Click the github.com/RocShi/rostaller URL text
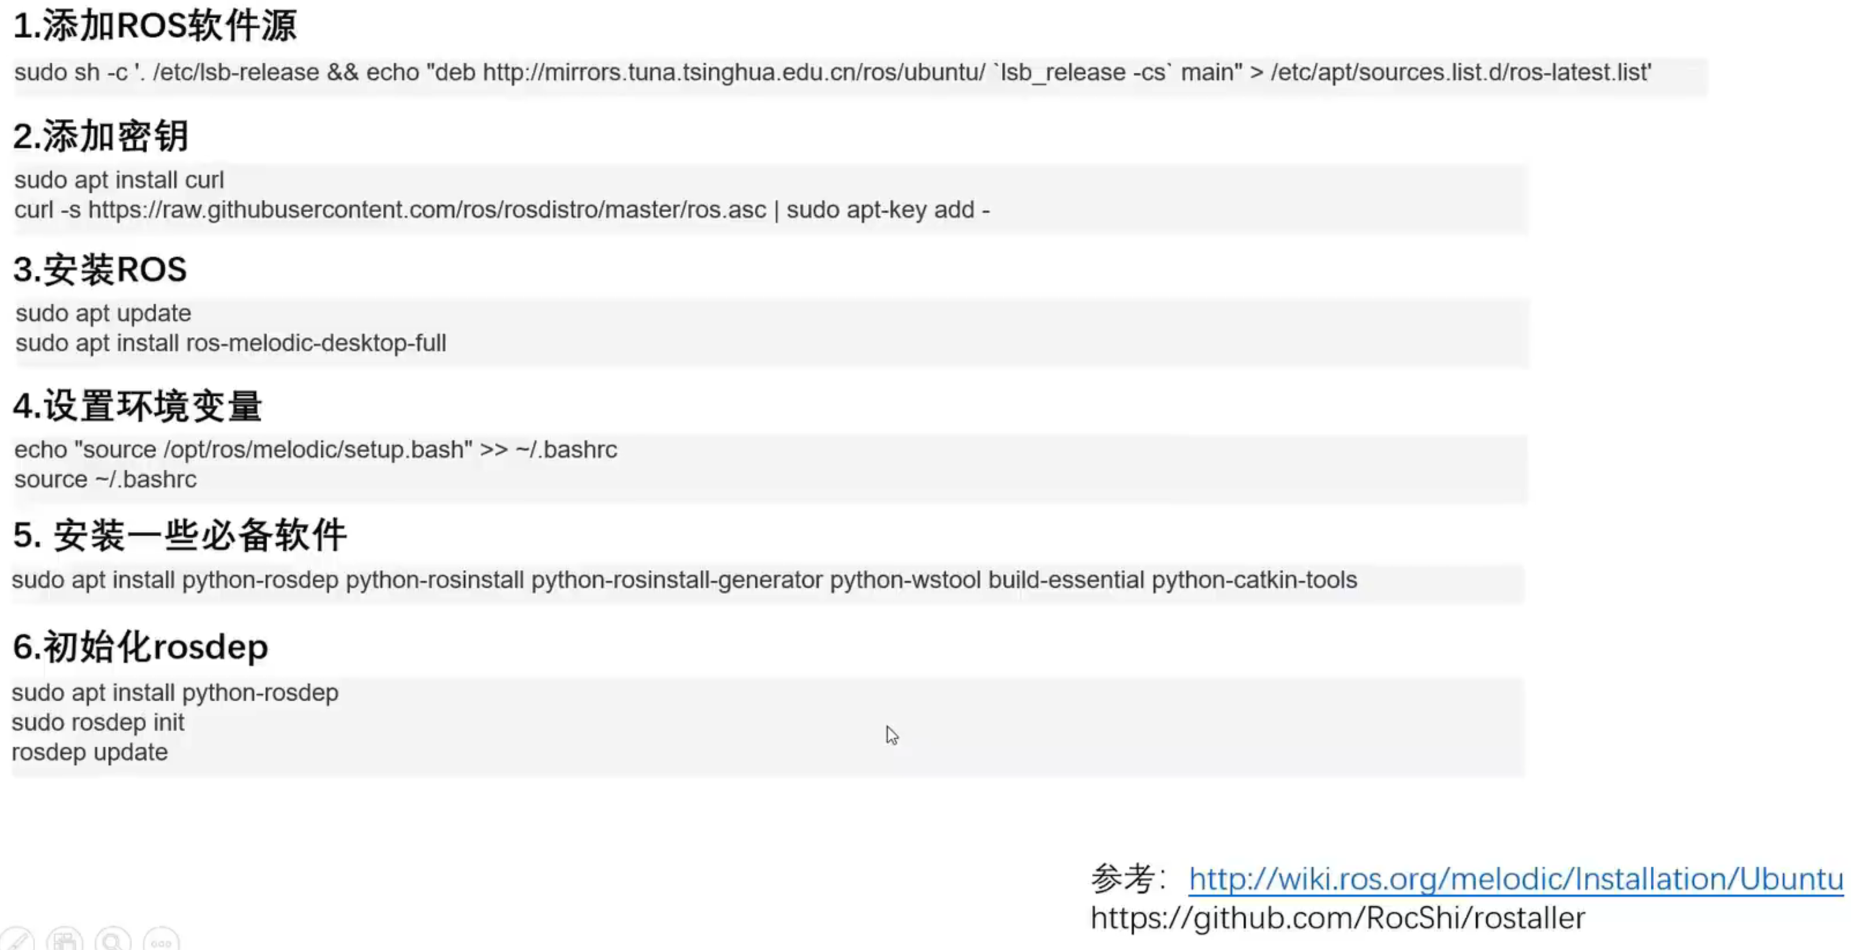Screen dimensions: 1851x950 click(1337, 918)
